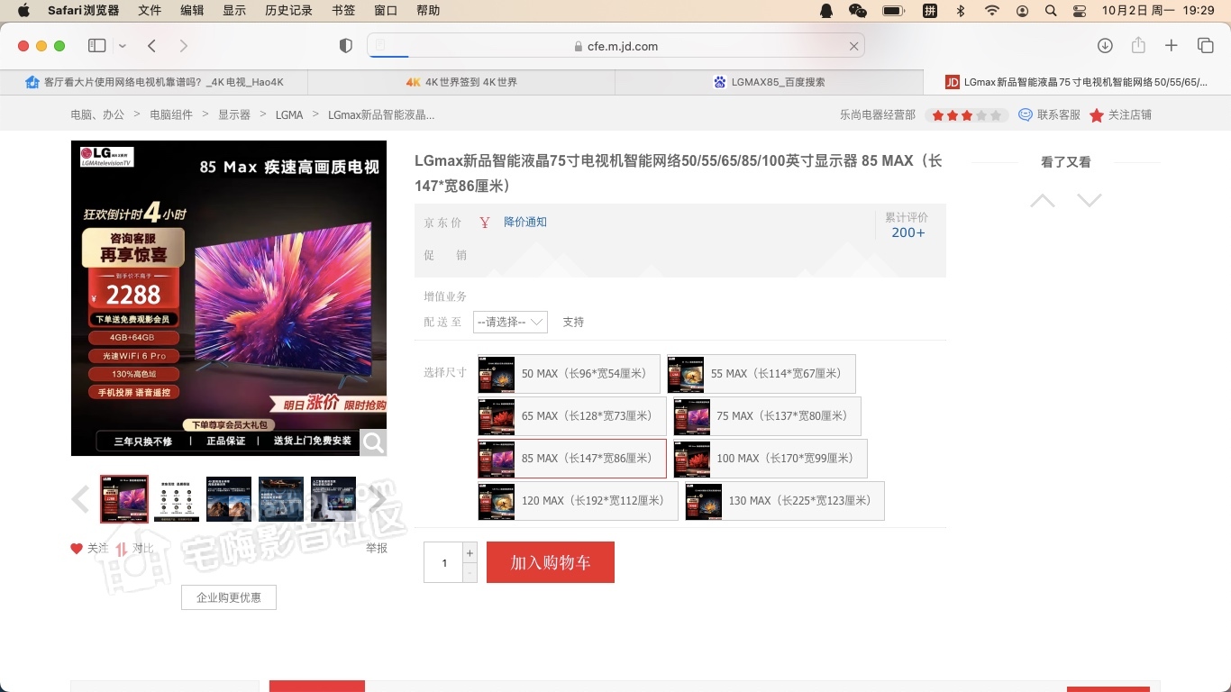
Task: Click the 显示器 breadcrumb
Action: tap(234, 115)
